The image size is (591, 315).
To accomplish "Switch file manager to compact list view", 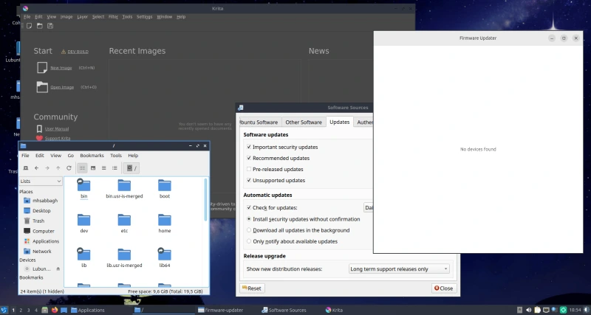I will point(104,168).
